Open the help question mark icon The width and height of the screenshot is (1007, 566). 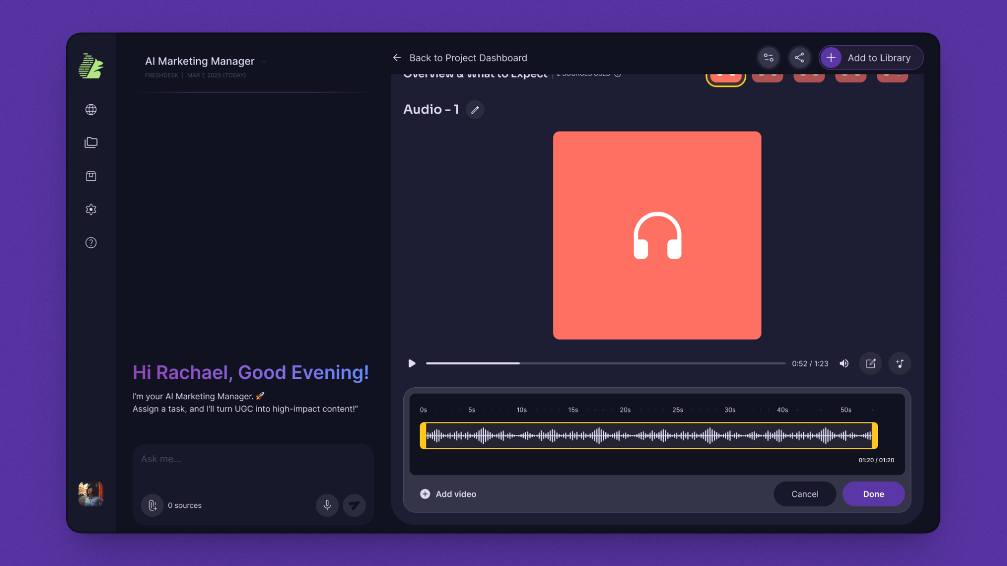pyautogui.click(x=91, y=243)
